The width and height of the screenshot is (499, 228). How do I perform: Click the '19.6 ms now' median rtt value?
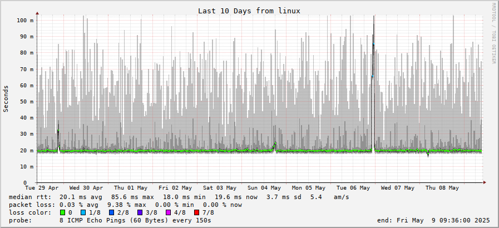[x=236, y=197]
